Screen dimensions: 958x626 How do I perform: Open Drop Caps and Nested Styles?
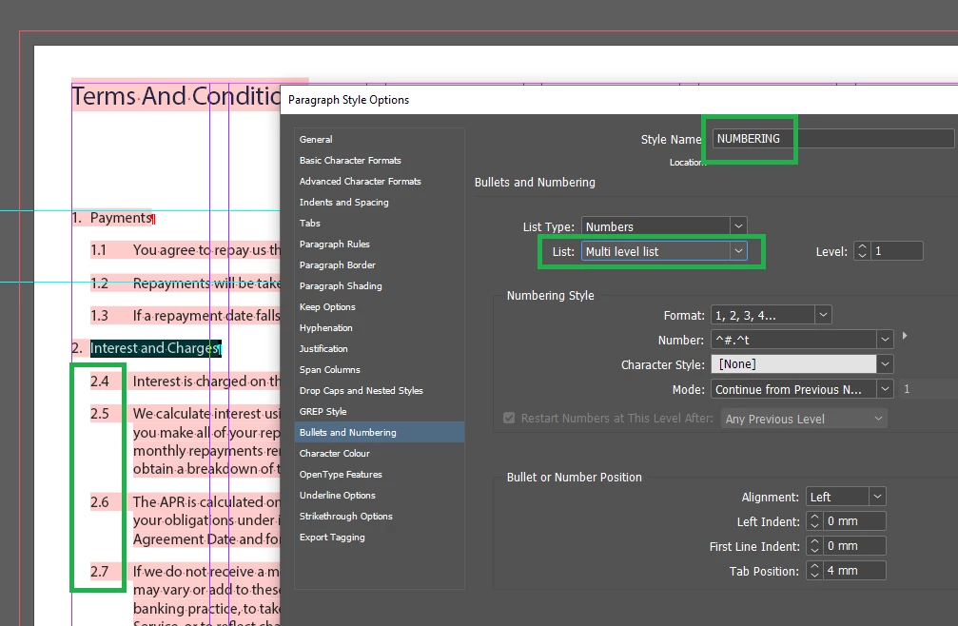(362, 390)
